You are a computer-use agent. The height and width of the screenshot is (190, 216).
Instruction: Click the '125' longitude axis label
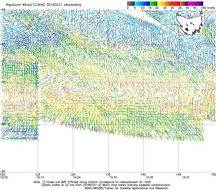[x=38, y=175]
